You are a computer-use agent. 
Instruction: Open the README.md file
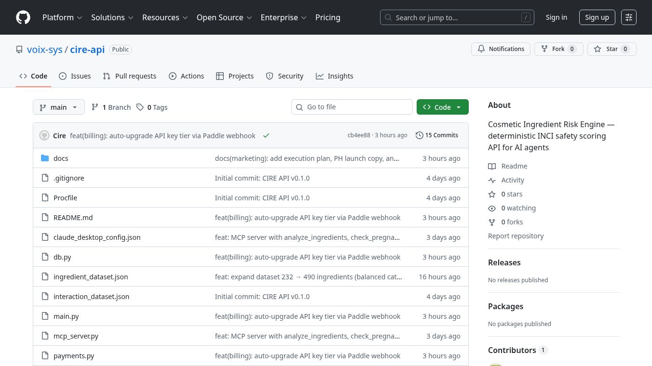point(73,218)
